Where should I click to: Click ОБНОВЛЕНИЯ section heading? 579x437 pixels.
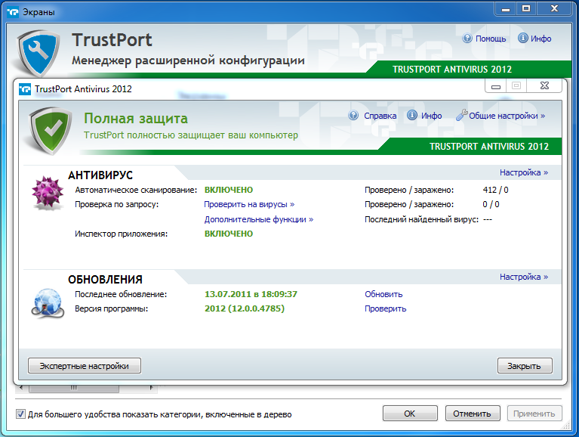(x=105, y=280)
